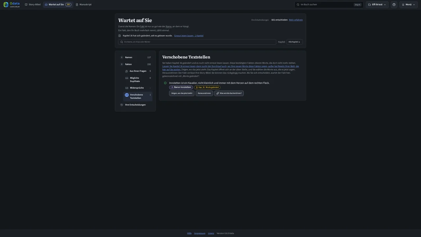Click the Herausnehmen button
Screen dimensions: 421x237
[204, 93]
